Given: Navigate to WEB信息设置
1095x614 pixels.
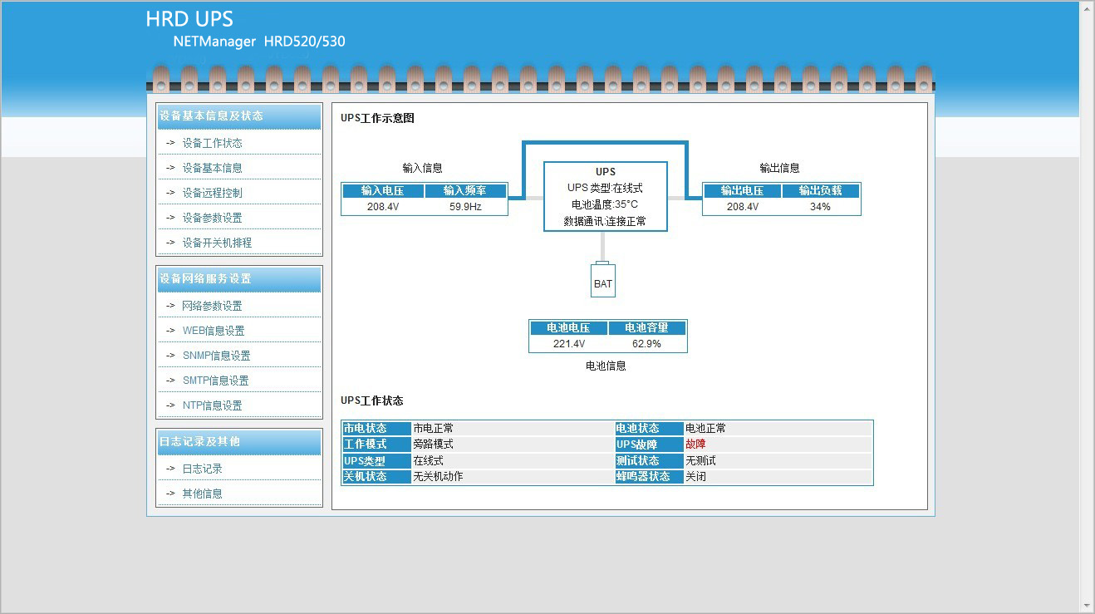Looking at the screenshot, I should 213,331.
